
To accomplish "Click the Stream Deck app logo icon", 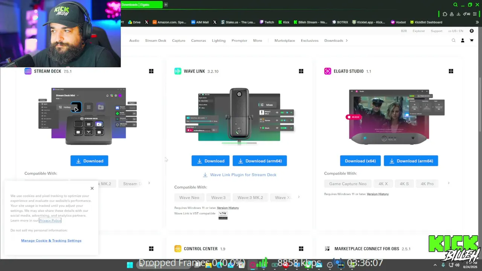I will point(28,71).
